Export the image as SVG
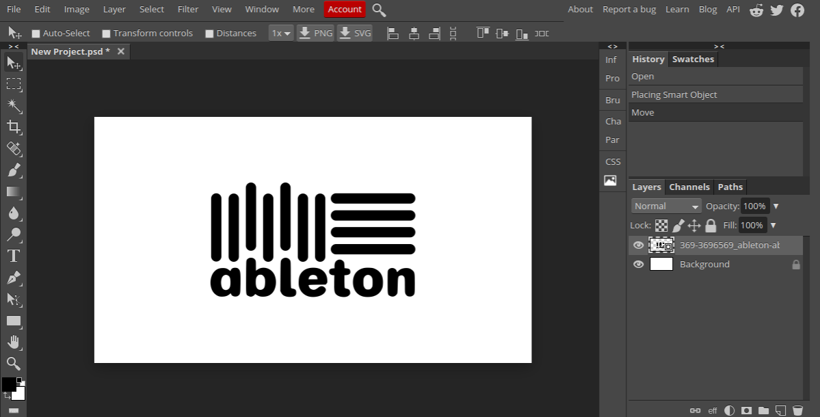Image resolution: width=820 pixels, height=417 pixels. pyautogui.click(x=354, y=33)
